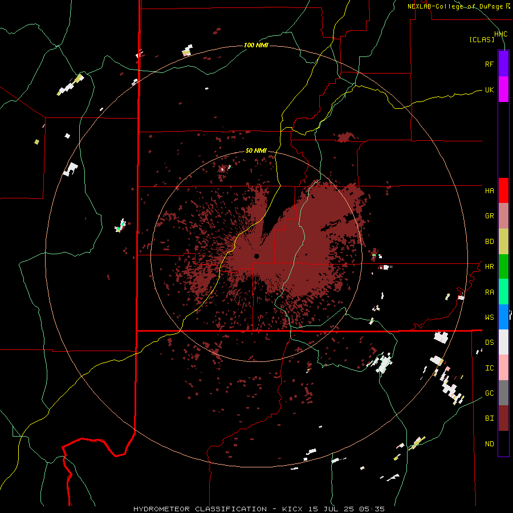Click the dusty pink GR legend swatch
The height and width of the screenshot is (513, 513).
503,216
